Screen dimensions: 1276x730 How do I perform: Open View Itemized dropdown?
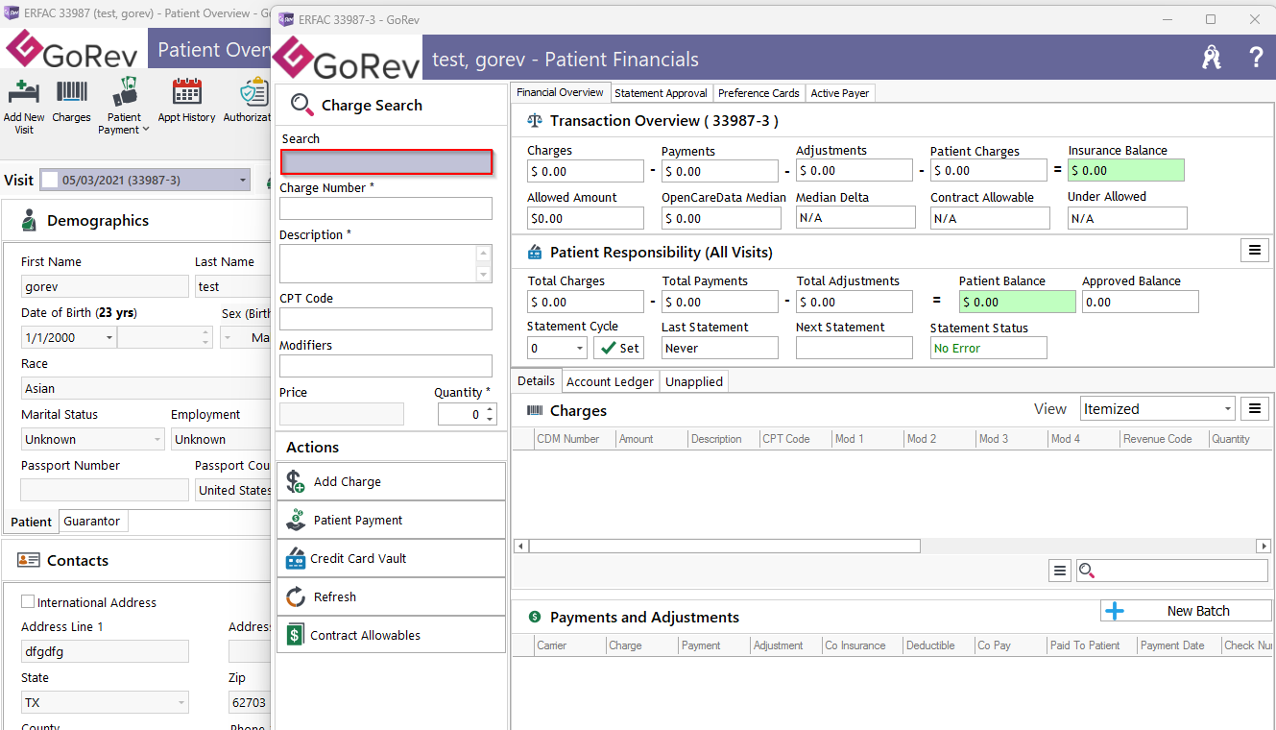[x=1227, y=408]
